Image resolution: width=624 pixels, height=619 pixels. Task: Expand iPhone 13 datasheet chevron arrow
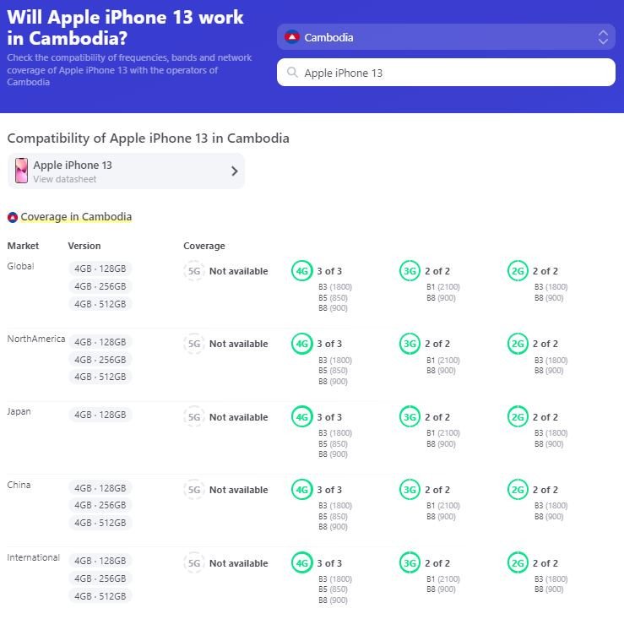point(235,171)
